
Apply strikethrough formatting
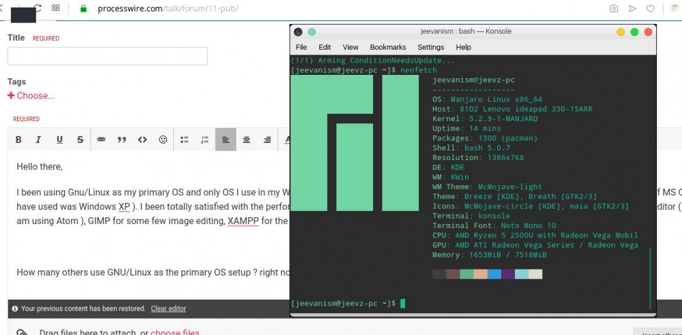pos(80,140)
